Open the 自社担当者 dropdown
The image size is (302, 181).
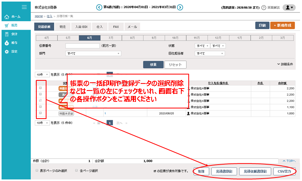(x=210, y=53)
